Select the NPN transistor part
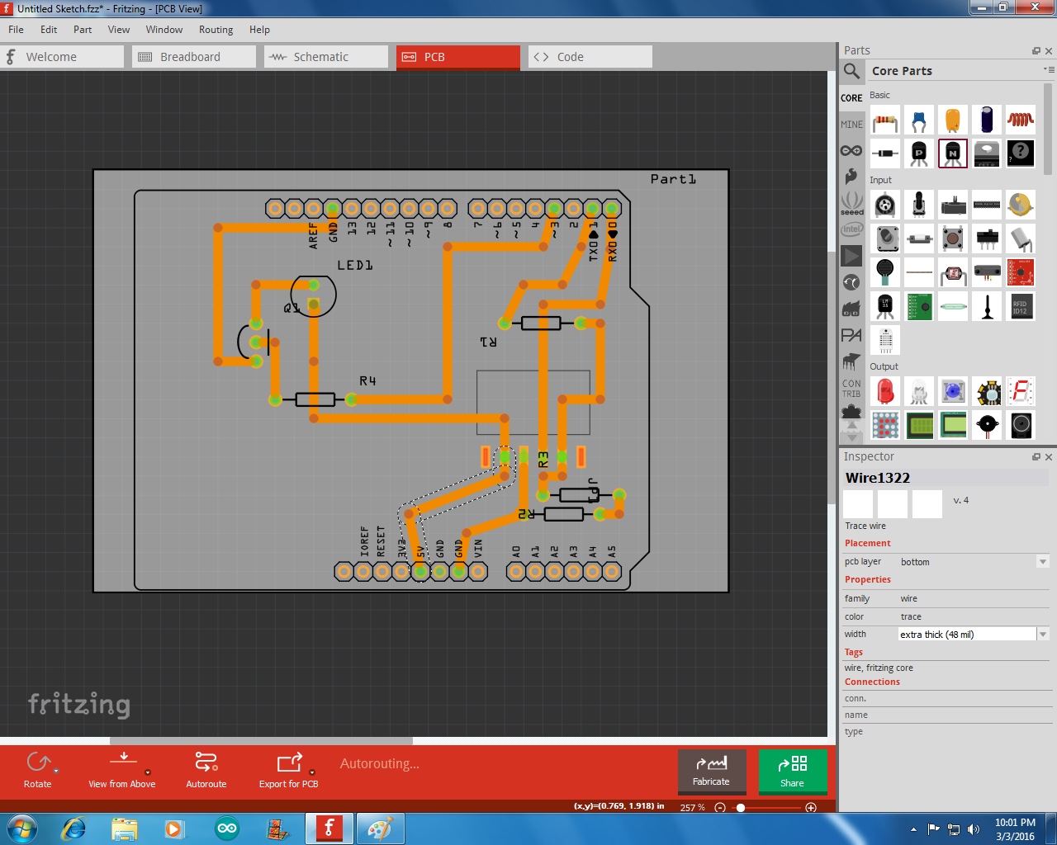 tap(952, 153)
